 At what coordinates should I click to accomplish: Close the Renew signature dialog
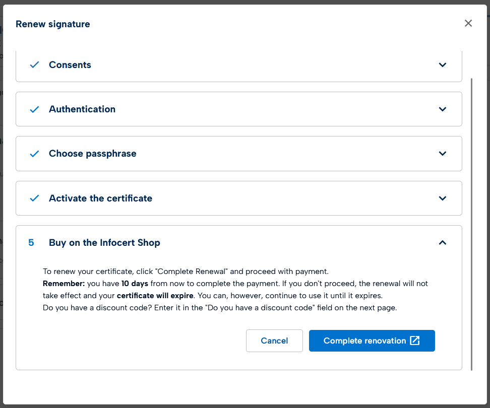coord(468,23)
